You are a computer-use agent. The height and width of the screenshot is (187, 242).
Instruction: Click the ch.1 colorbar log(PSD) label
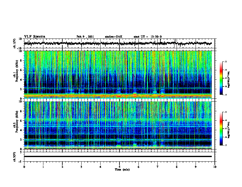click(x=229, y=80)
